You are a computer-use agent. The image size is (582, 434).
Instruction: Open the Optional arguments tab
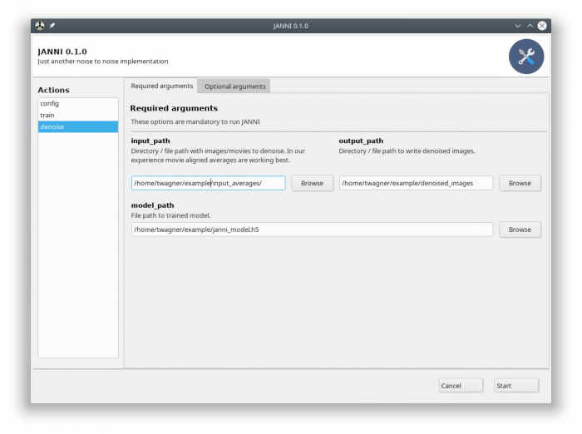235,86
